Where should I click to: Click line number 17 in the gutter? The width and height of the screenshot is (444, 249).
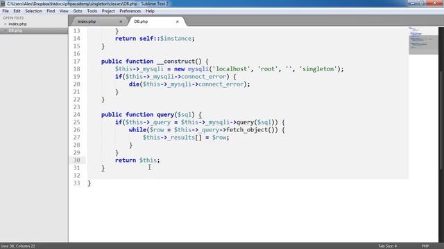[76, 62]
